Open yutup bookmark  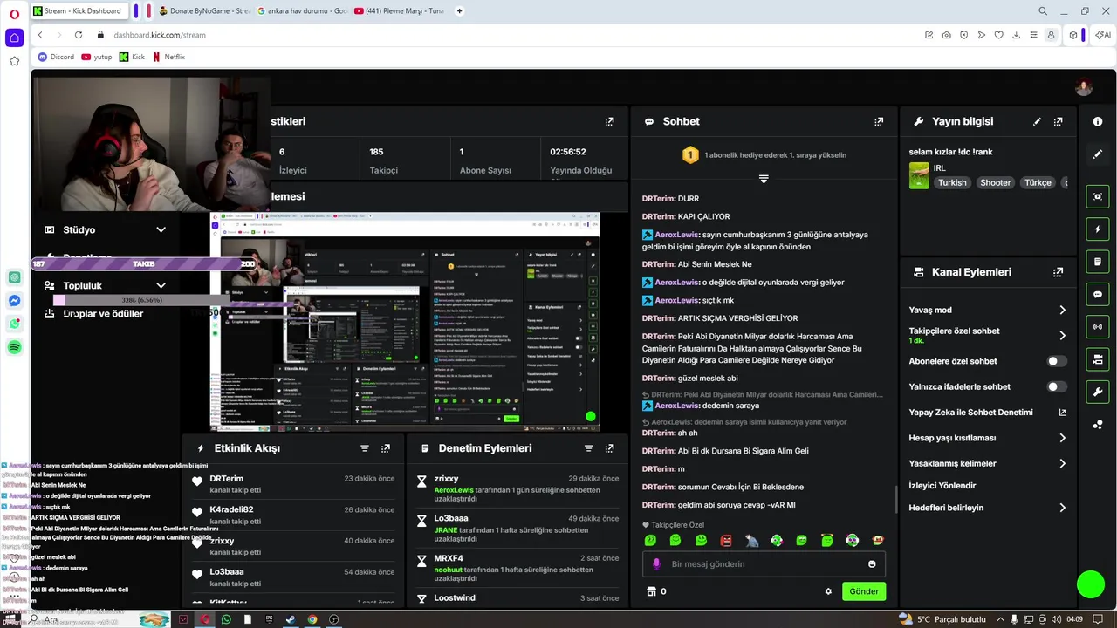[97, 57]
